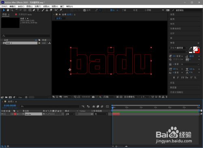Image resolution: width=203 pixels, height=148 pixels.
Task: Click the eyedropper in Character panel
Action: (x=190, y=48)
